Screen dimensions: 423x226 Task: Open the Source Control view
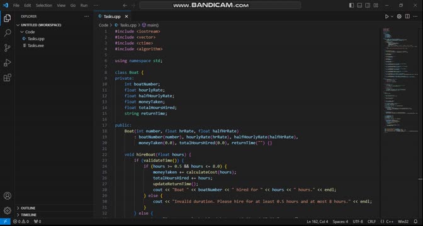coord(8,48)
